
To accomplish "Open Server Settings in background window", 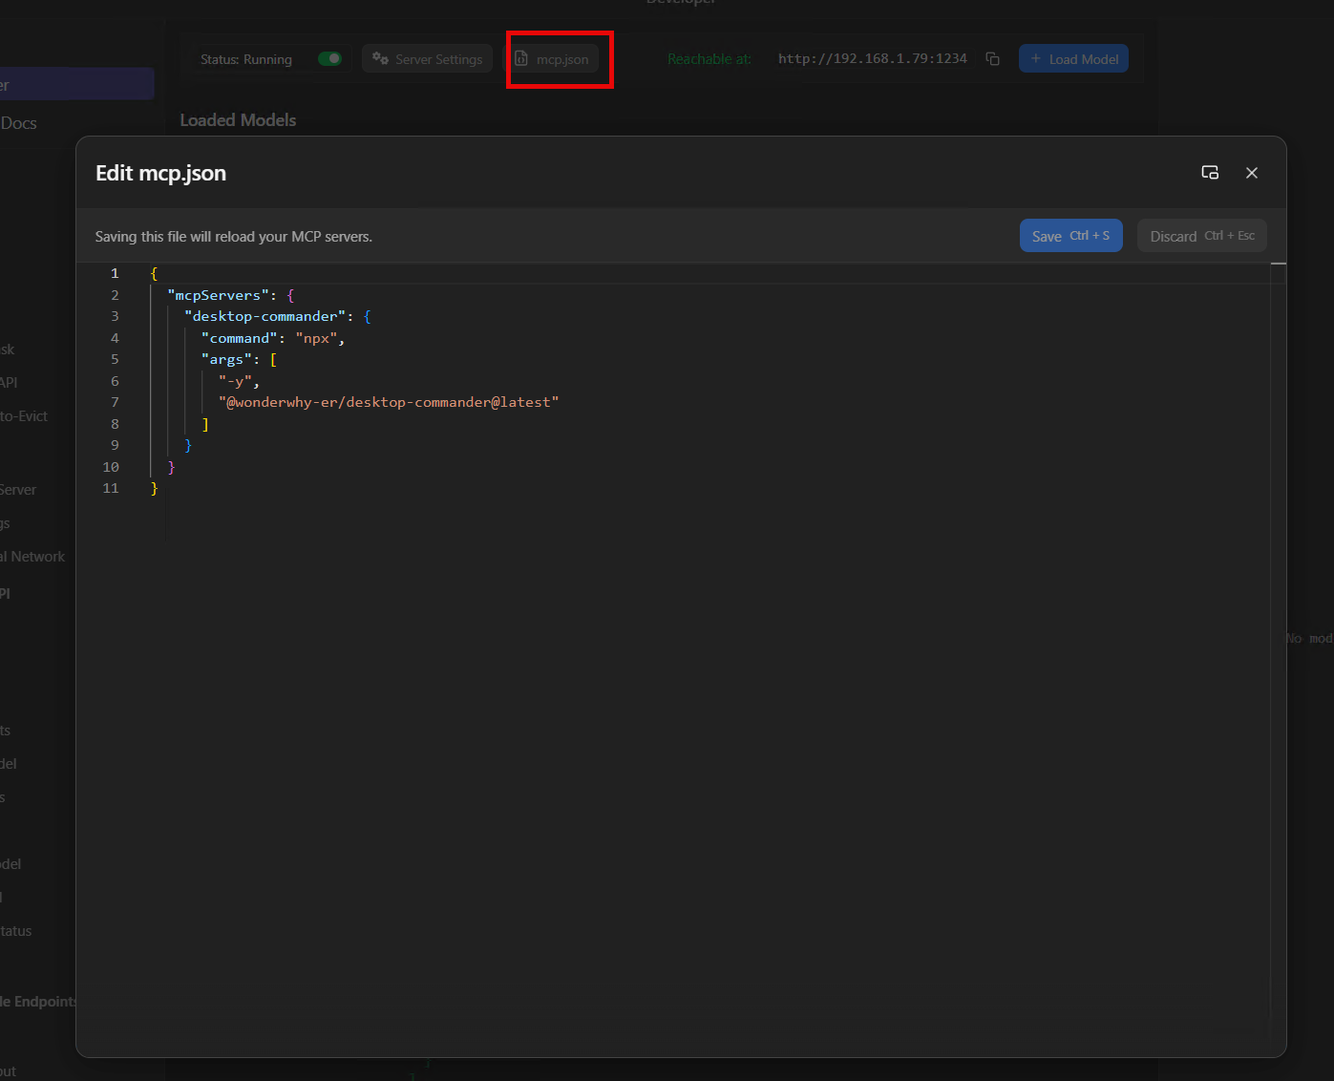I will click(x=427, y=59).
